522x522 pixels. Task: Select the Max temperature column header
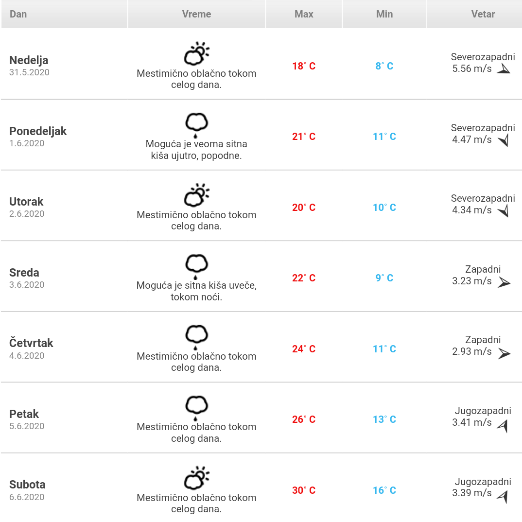[304, 14]
